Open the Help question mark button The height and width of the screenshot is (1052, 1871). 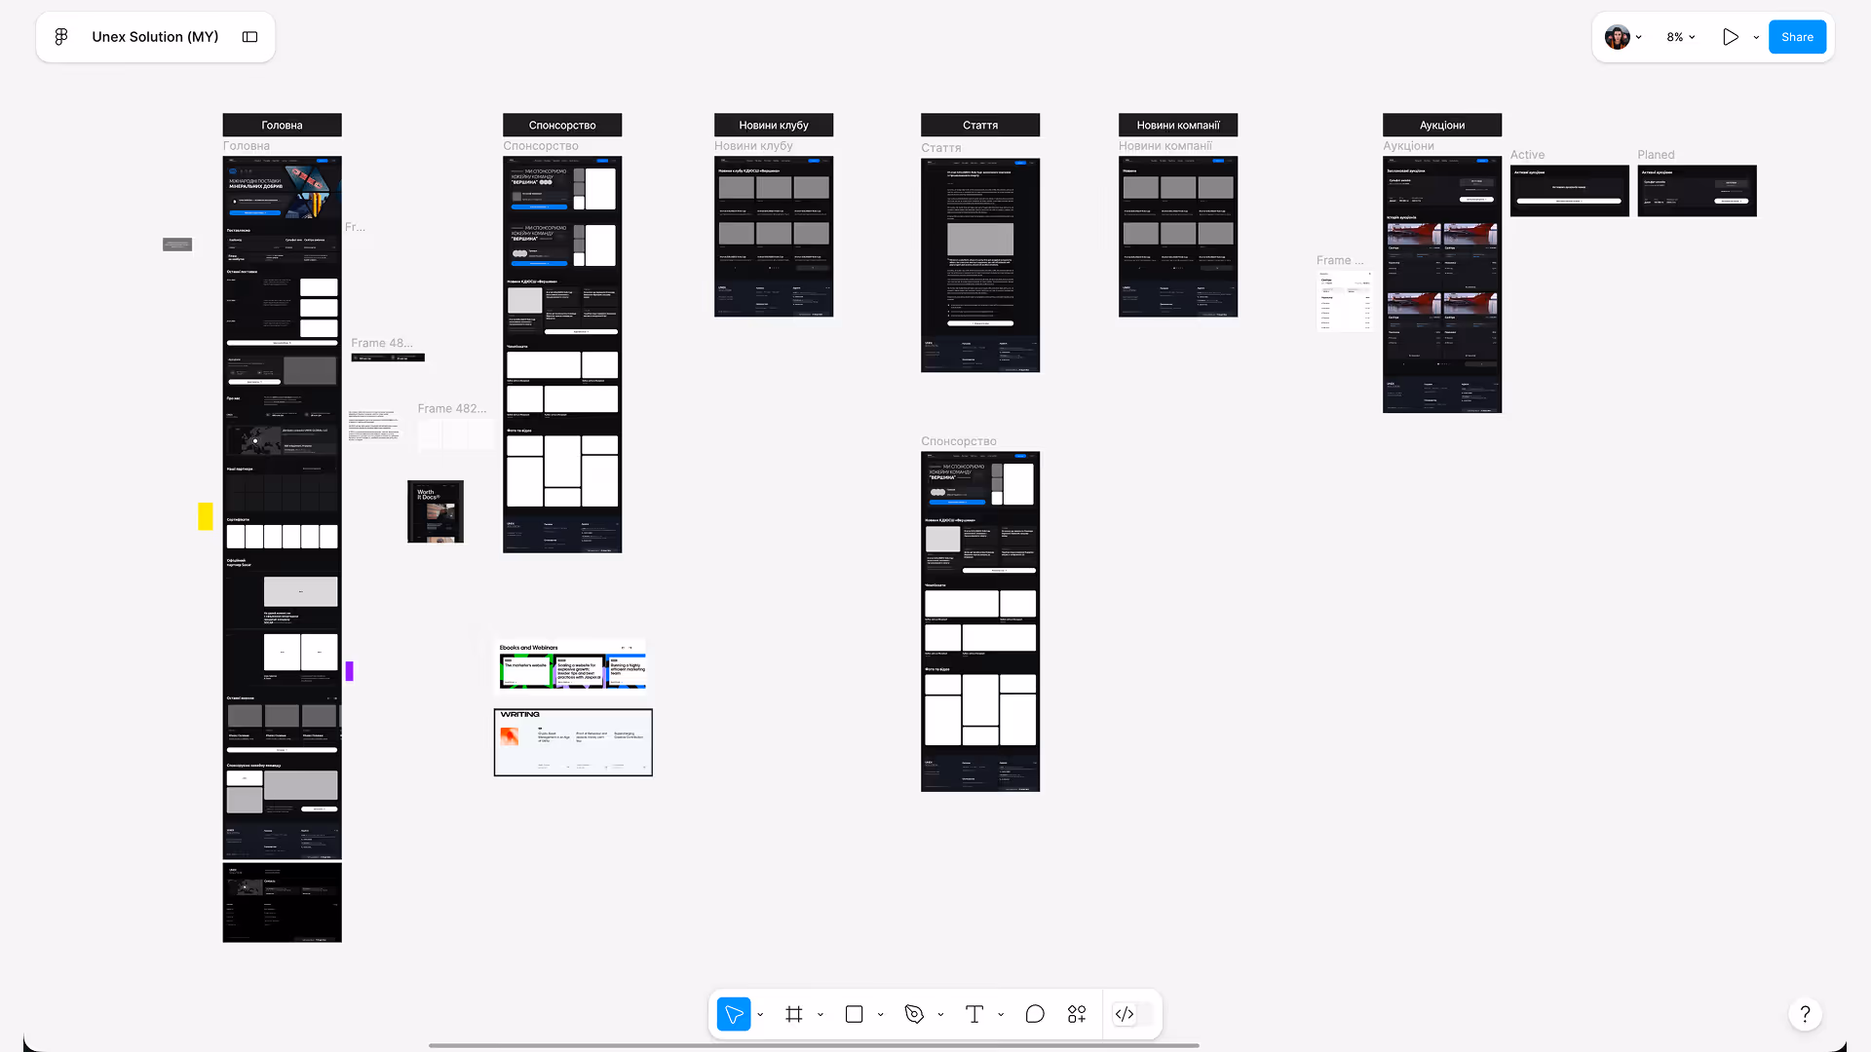[x=1805, y=1014]
